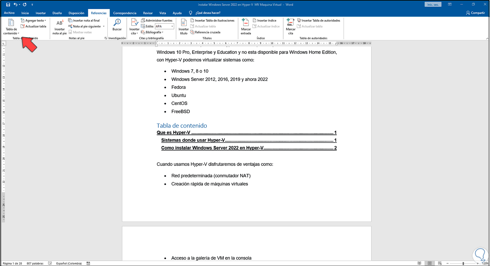Click Insertar nota al final
This screenshot has height=266, width=490.
pos(84,20)
